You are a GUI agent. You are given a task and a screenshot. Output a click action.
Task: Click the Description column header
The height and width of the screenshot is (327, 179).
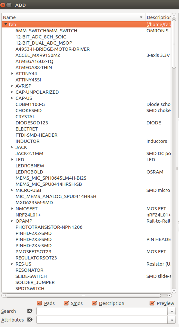[x=158, y=17]
